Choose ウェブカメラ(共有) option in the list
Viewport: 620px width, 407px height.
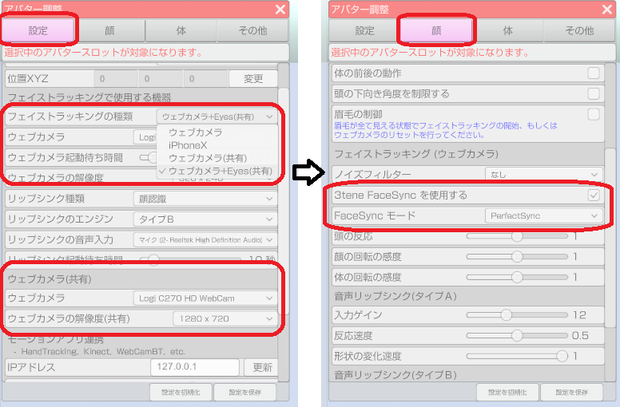[x=208, y=158]
